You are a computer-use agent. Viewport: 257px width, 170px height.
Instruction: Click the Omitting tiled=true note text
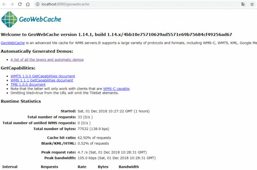(x=65, y=93)
